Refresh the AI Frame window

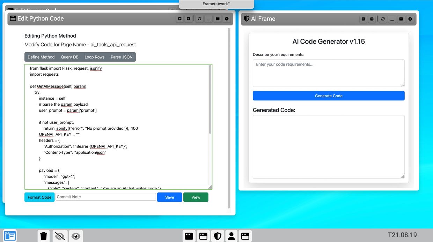click(383, 19)
